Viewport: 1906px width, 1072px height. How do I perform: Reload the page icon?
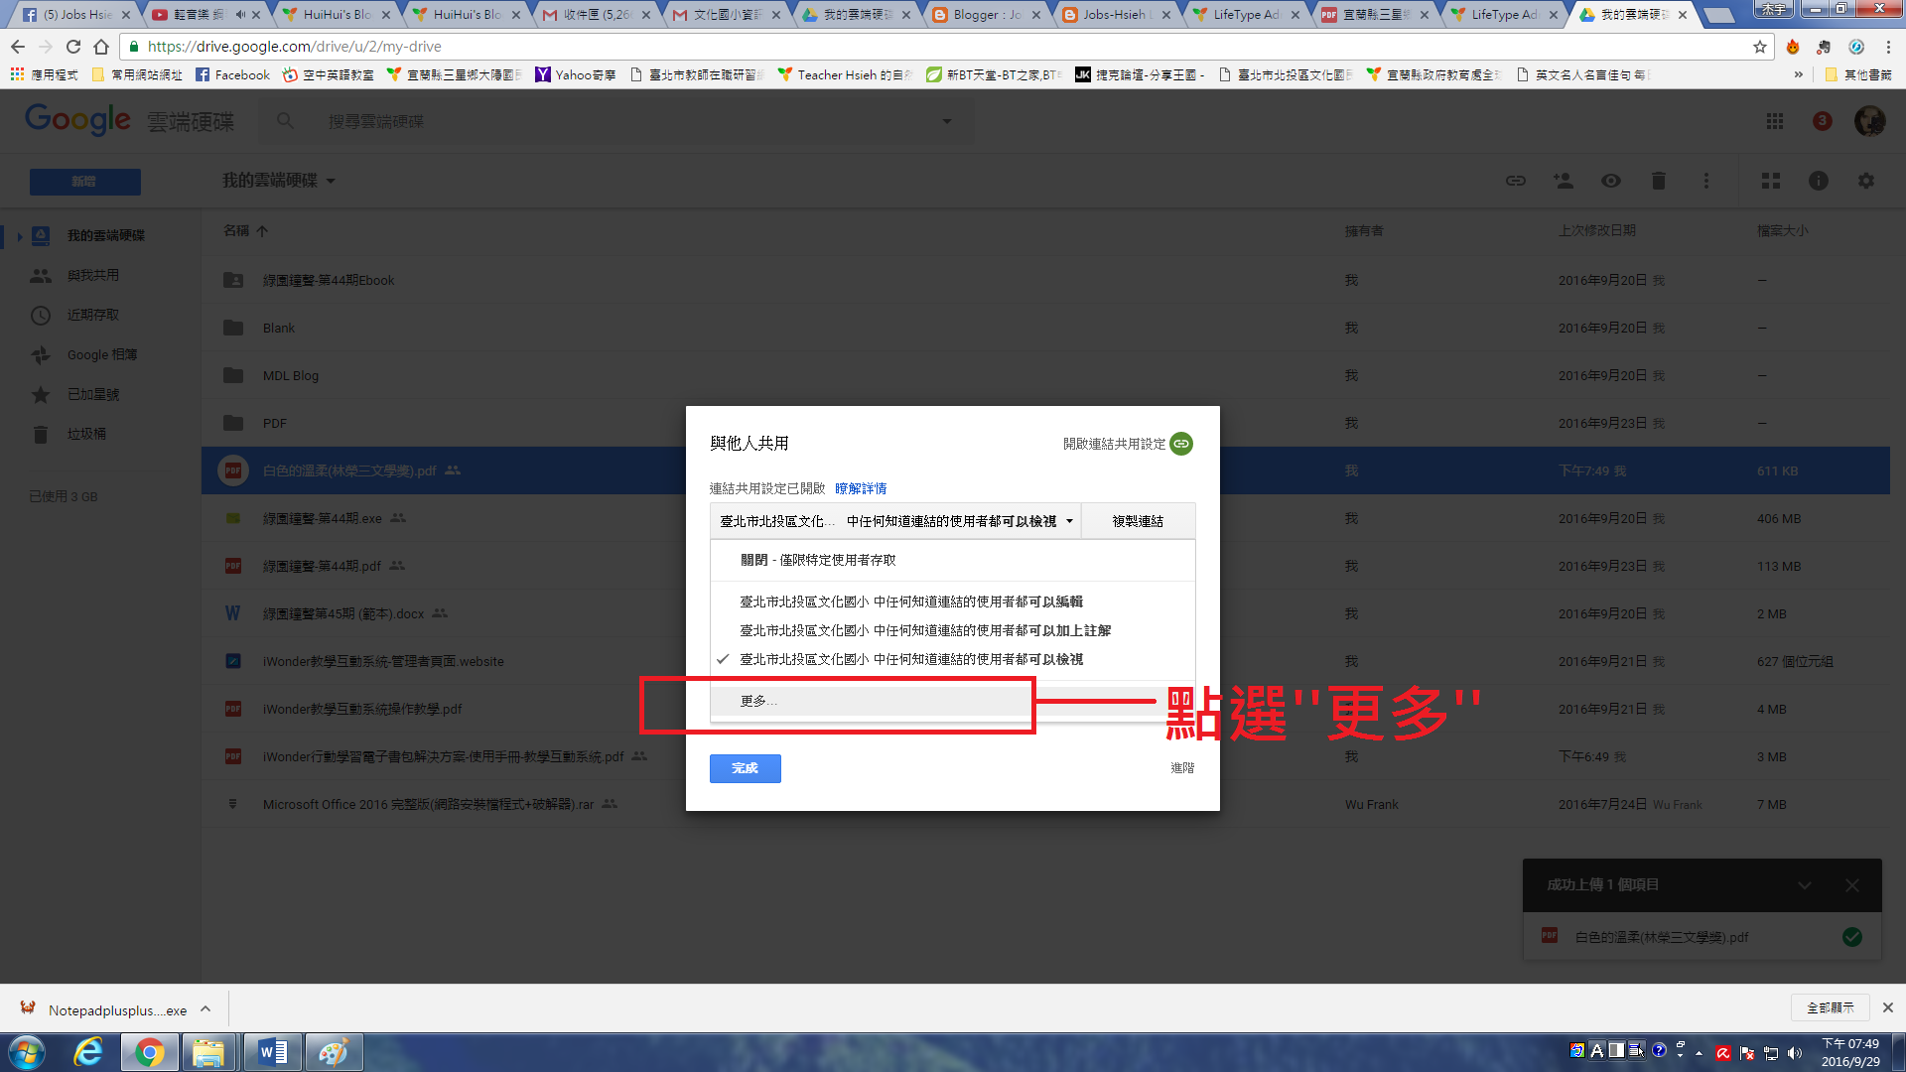73,47
